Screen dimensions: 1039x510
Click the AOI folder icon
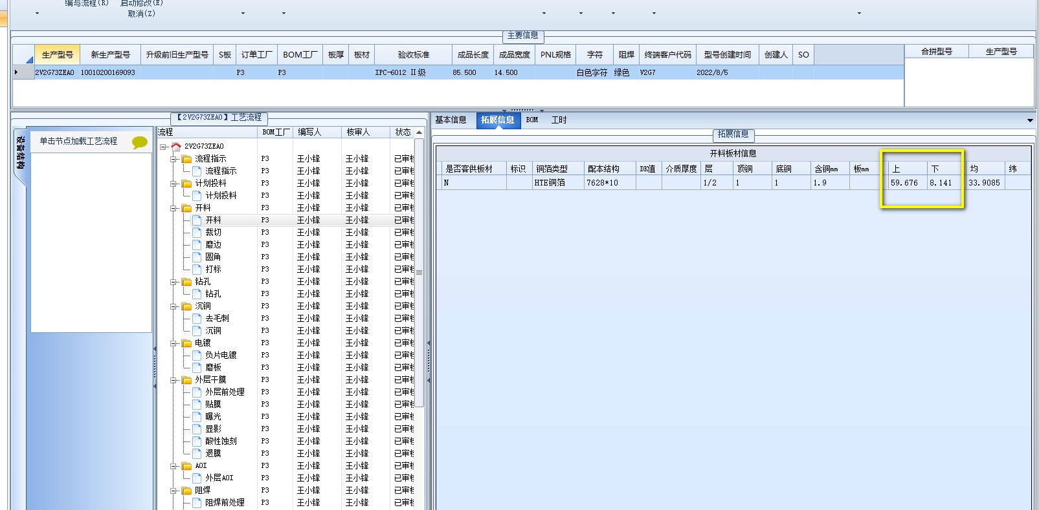[187, 465]
